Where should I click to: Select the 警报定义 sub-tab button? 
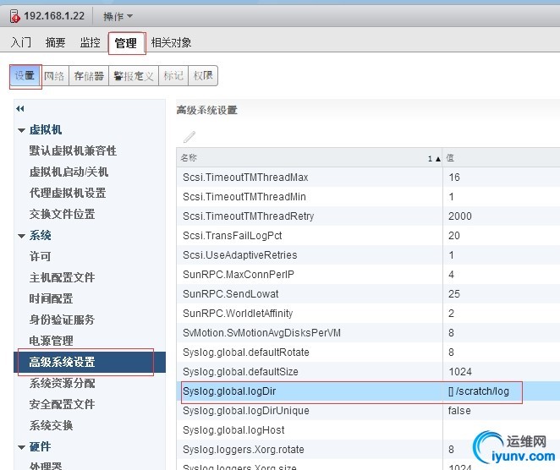click(134, 76)
